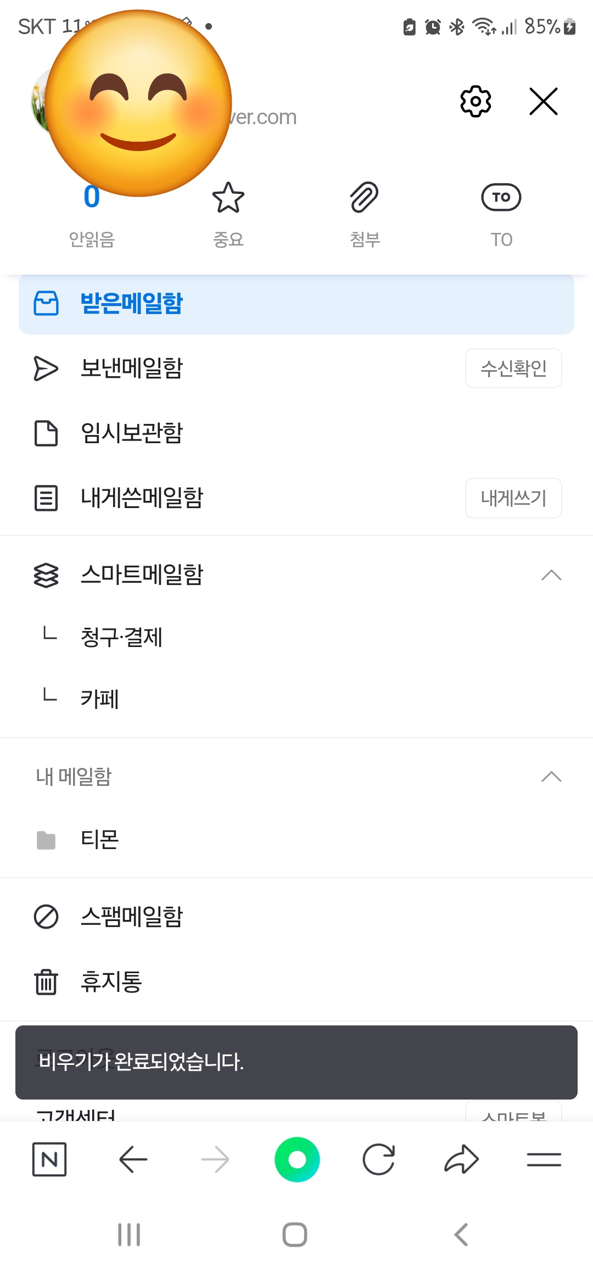Close the mail side menu
Viewport: 593px width, 1272px height.
(x=543, y=101)
